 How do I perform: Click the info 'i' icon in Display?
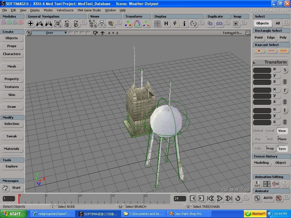(x=184, y=24)
